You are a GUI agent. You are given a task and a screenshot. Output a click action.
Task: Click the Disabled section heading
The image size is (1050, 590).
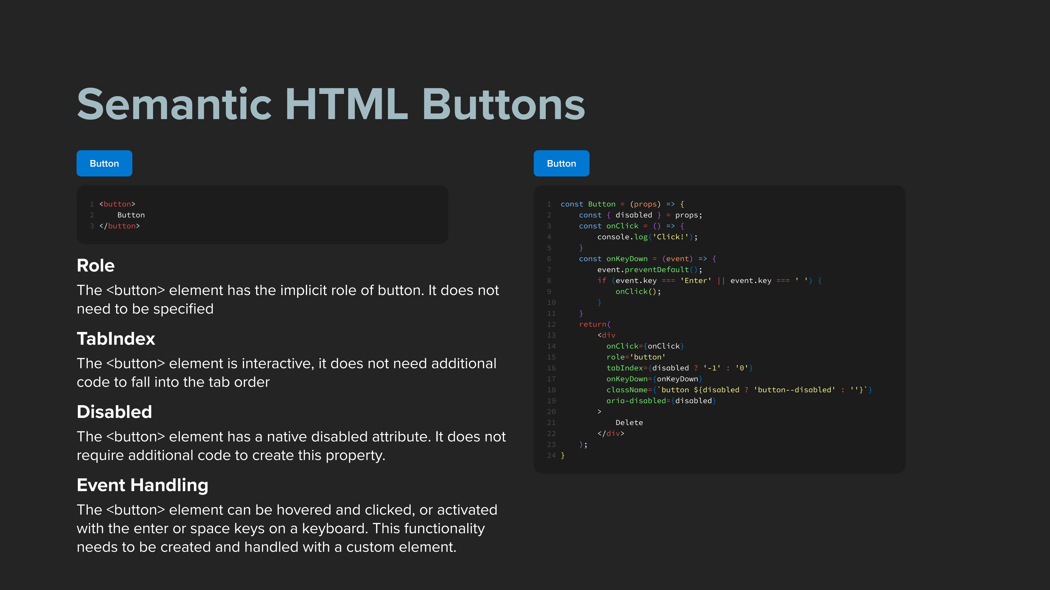(x=114, y=412)
